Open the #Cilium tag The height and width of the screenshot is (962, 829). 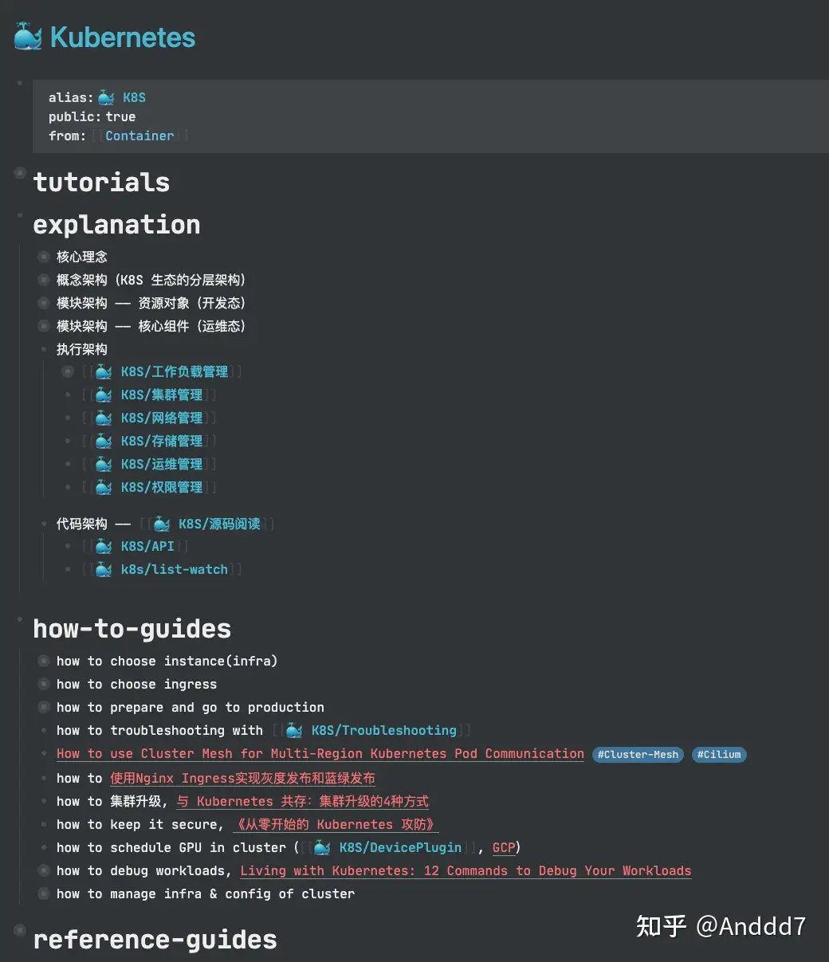pyautogui.click(x=718, y=755)
